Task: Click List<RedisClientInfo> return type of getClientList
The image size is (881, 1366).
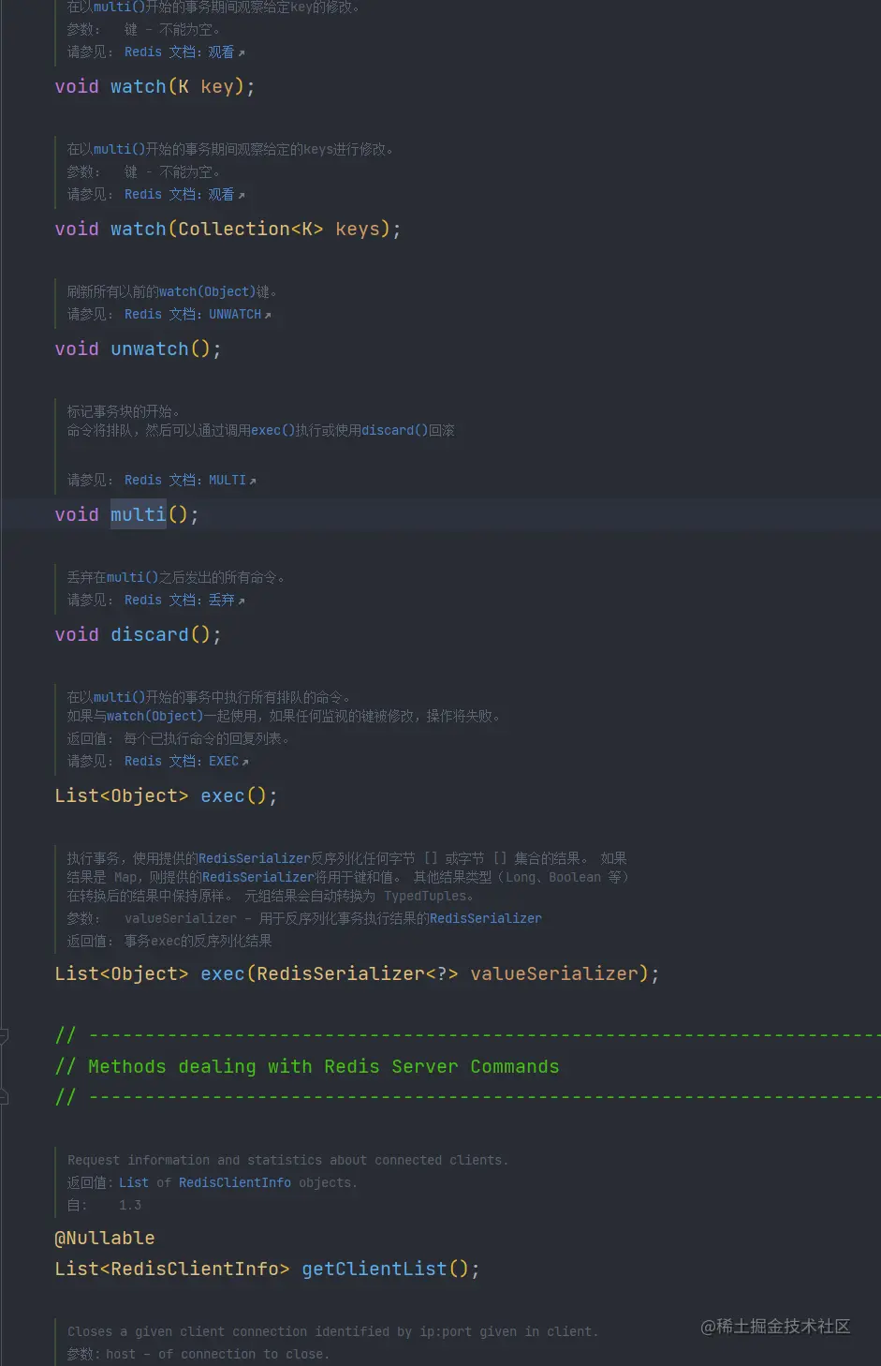Action: [x=172, y=1269]
